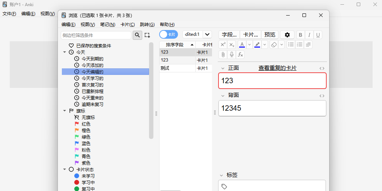Open 文件(F) menu in main Anki window
Viewport: 382px width, 191px height.
pyautogui.click(x=9, y=14)
